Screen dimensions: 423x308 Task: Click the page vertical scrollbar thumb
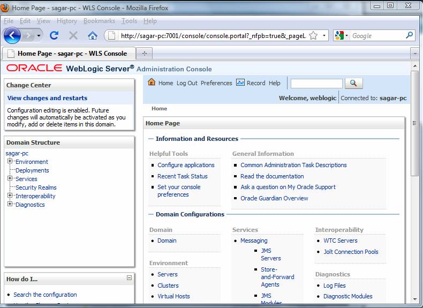[414, 124]
